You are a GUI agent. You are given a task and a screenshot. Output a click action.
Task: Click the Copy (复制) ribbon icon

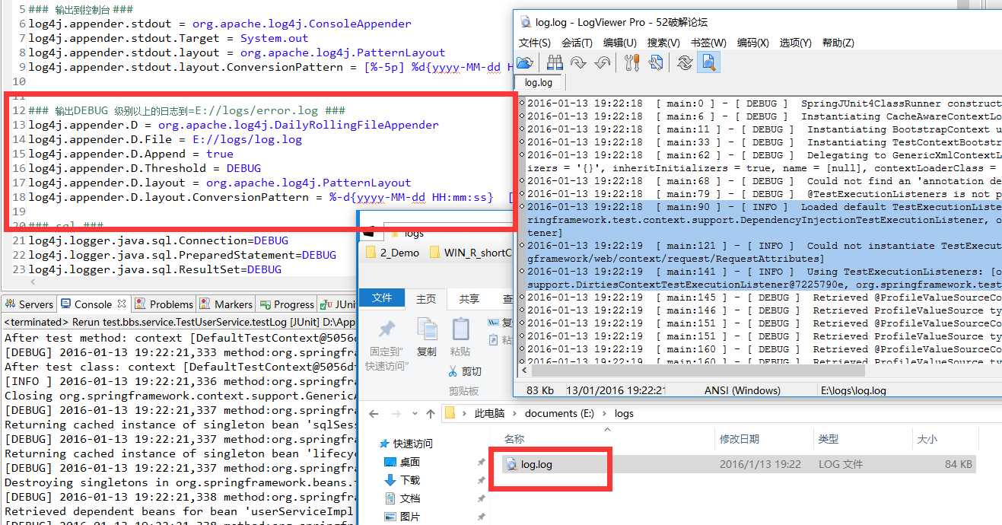point(427,328)
